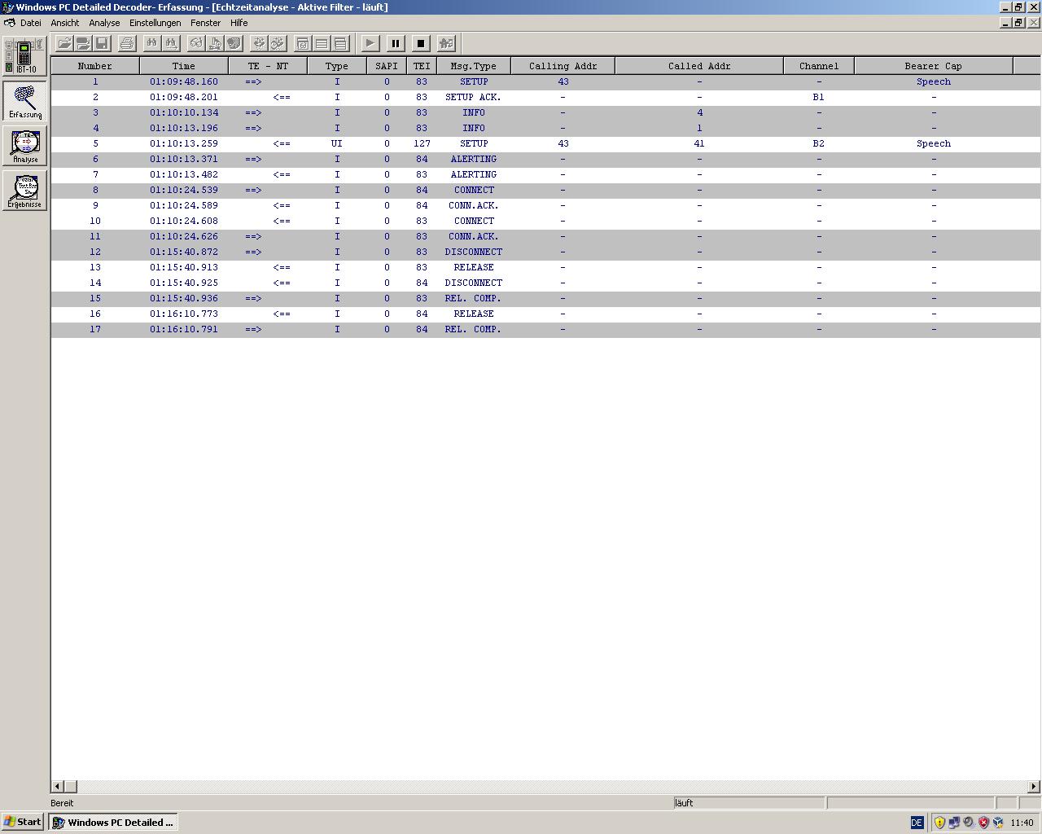Click the glasses view icon in the toolbar
1042x834 pixels.
[196, 43]
